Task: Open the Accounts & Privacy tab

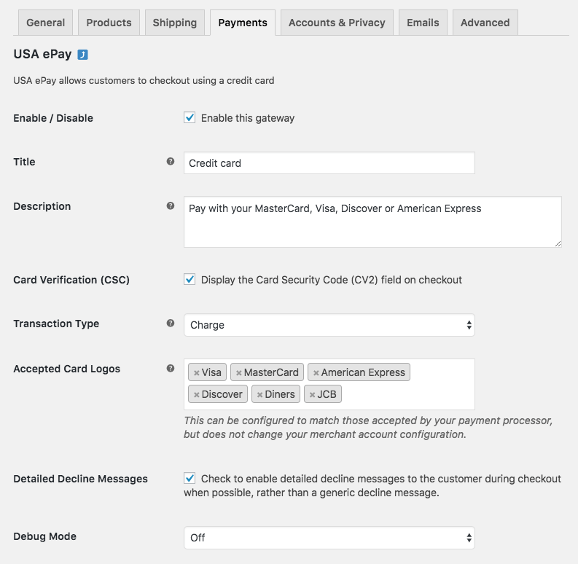Action: [337, 23]
